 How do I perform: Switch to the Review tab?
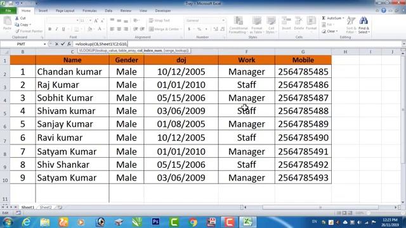point(126,11)
